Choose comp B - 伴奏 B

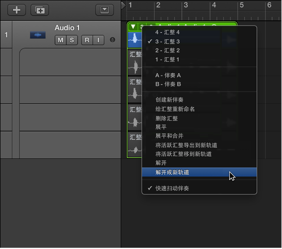199,84
